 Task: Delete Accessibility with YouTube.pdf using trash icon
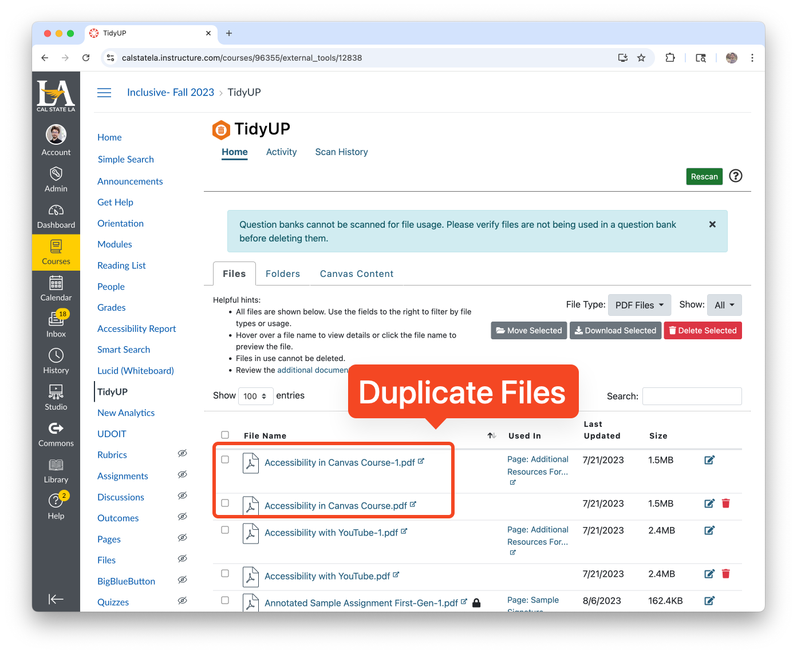point(725,574)
